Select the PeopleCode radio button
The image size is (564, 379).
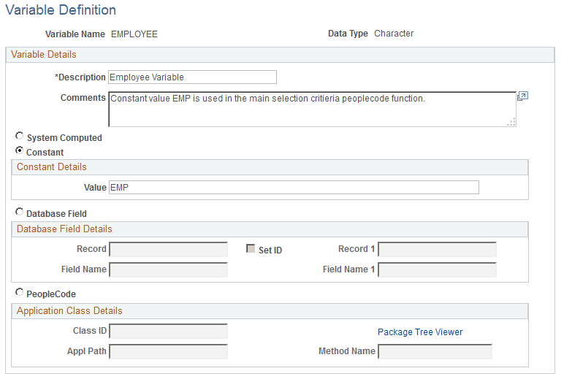[x=20, y=292]
